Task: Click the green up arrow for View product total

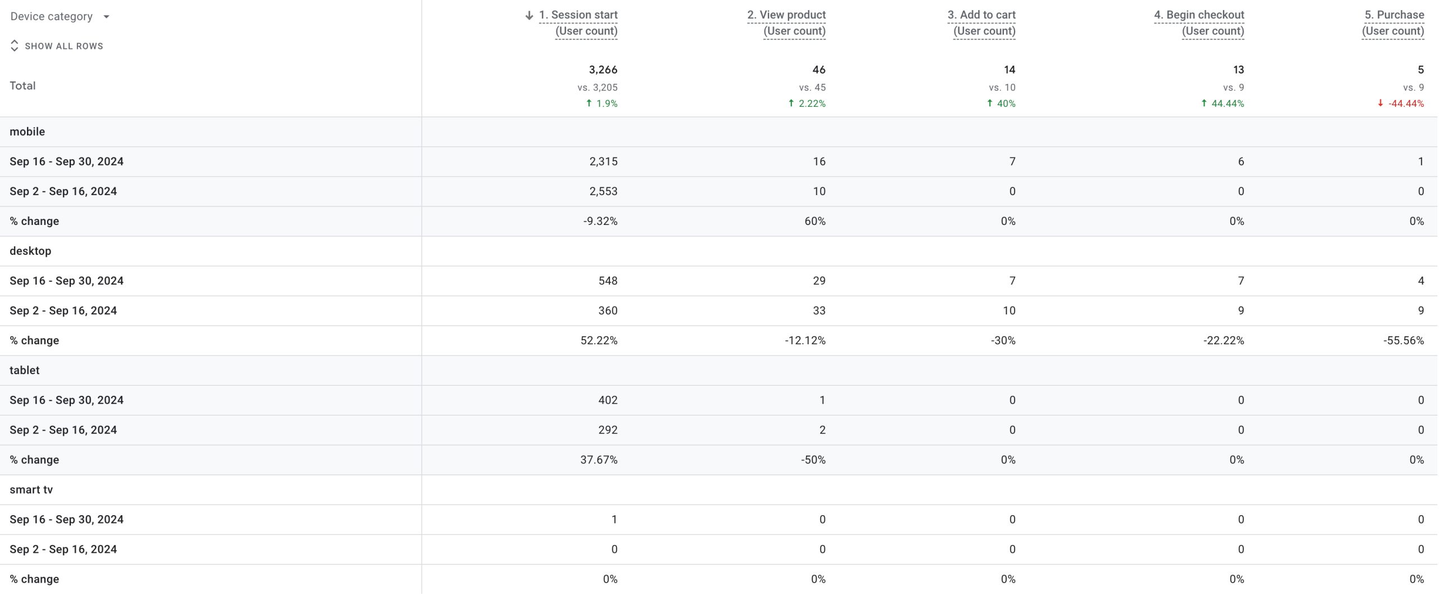Action: coord(791,103)
